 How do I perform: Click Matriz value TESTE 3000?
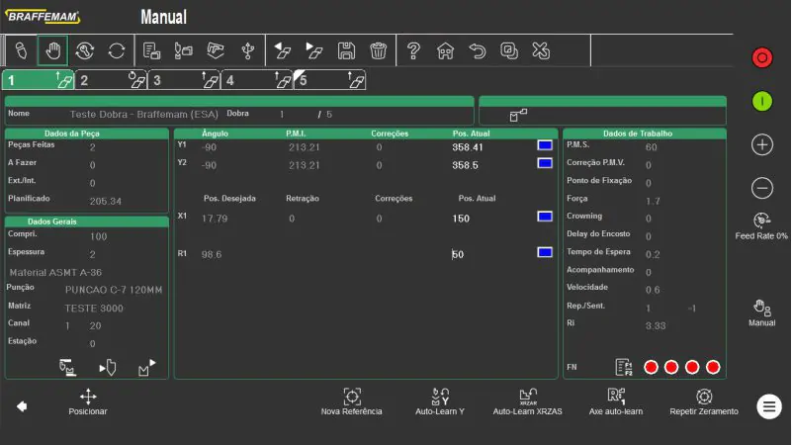[x=94, y=309]
